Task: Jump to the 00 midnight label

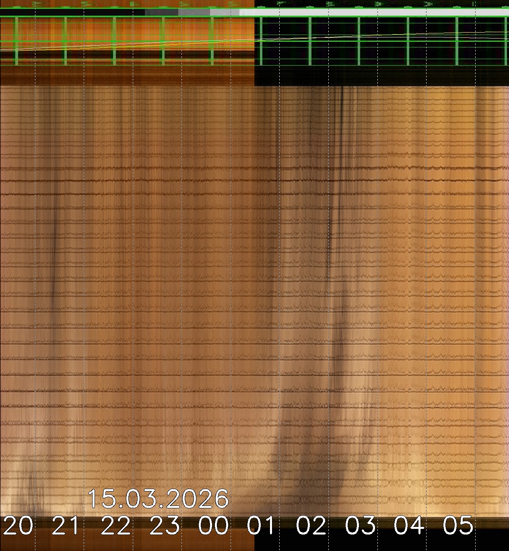Action: (x=213, y=525)
